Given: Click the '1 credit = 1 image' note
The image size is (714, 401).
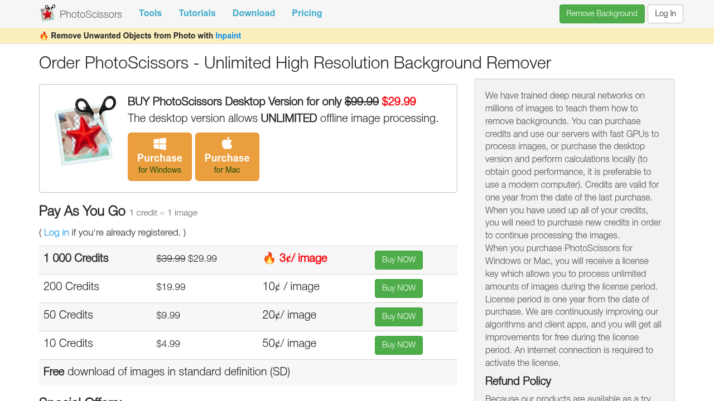Looking at the screenshot, I should click(x=163, y=213).
